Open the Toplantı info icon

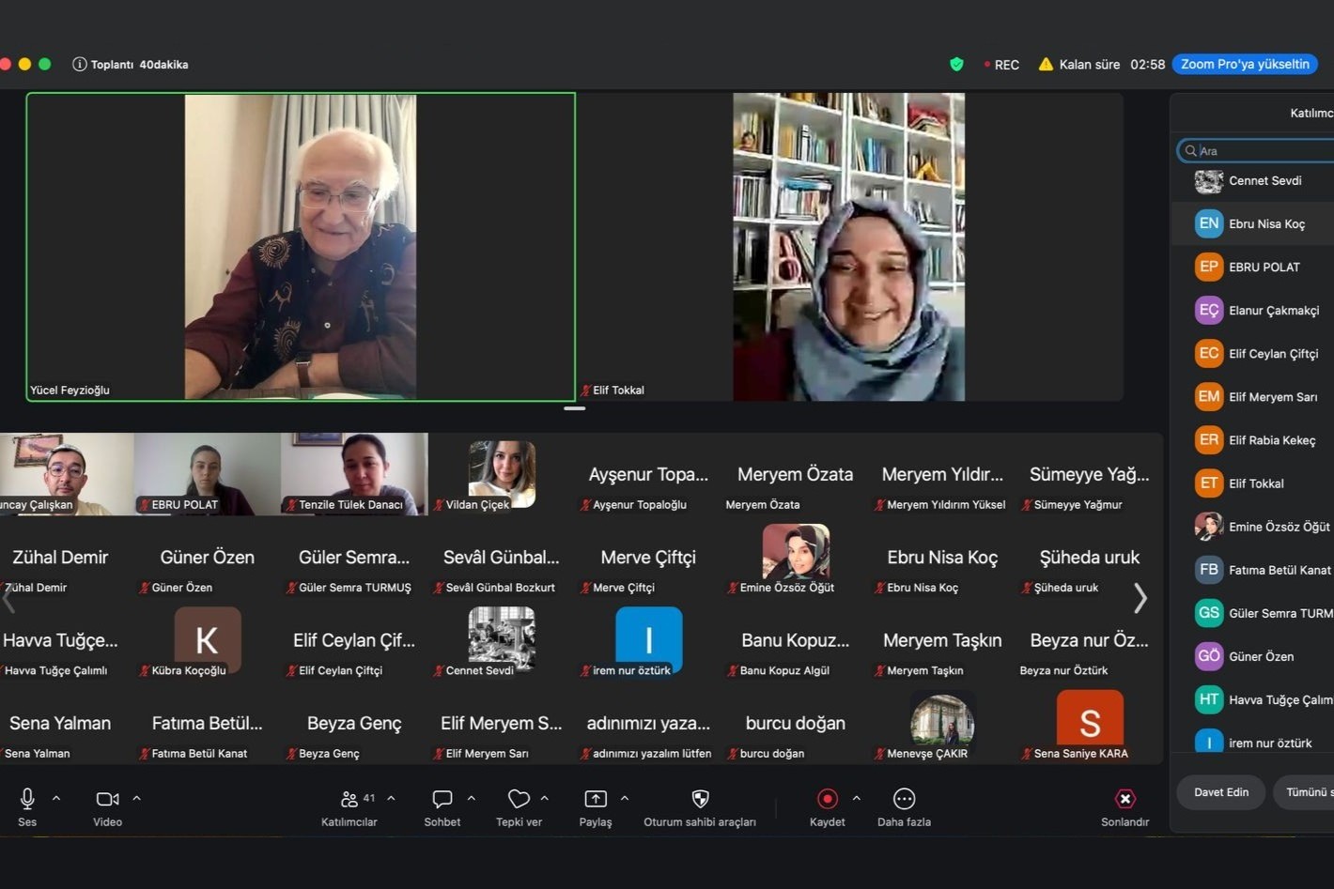click(80, 64)
